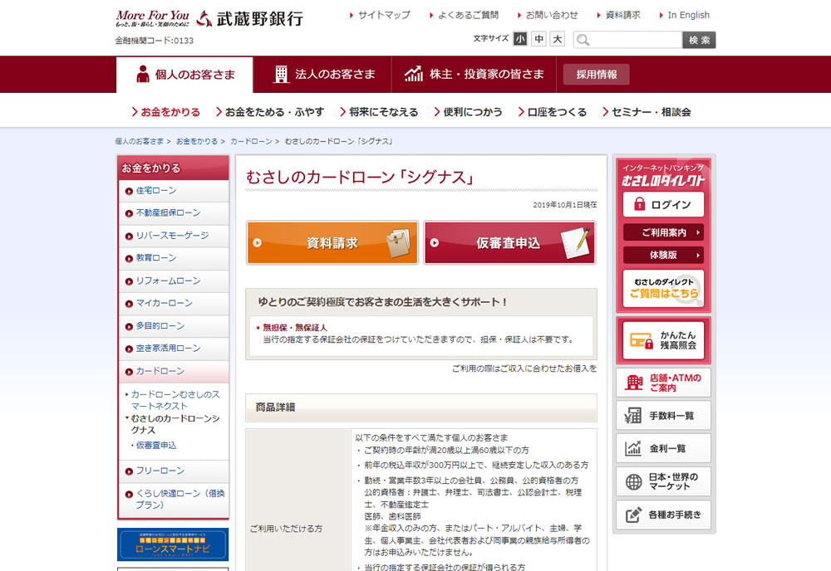Image resolution: width=831 pixels, height=571 pixels.
Task: Click the yen calculator icon for 手数料一覧
Action: pos(632,416)
